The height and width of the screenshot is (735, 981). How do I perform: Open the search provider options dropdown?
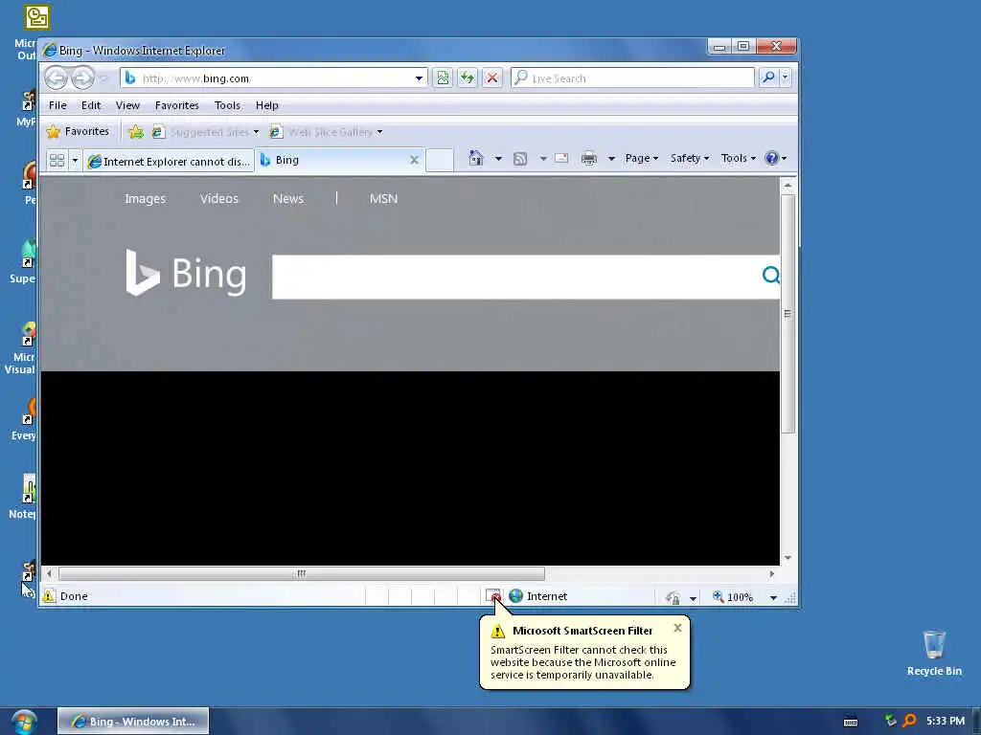pyautogui.click(x=786, y=78)
